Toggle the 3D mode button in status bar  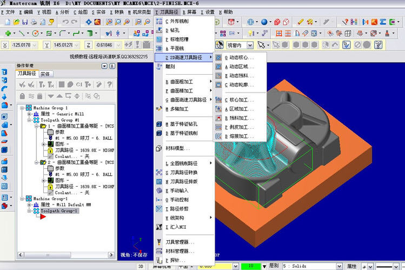click(141, 266)
